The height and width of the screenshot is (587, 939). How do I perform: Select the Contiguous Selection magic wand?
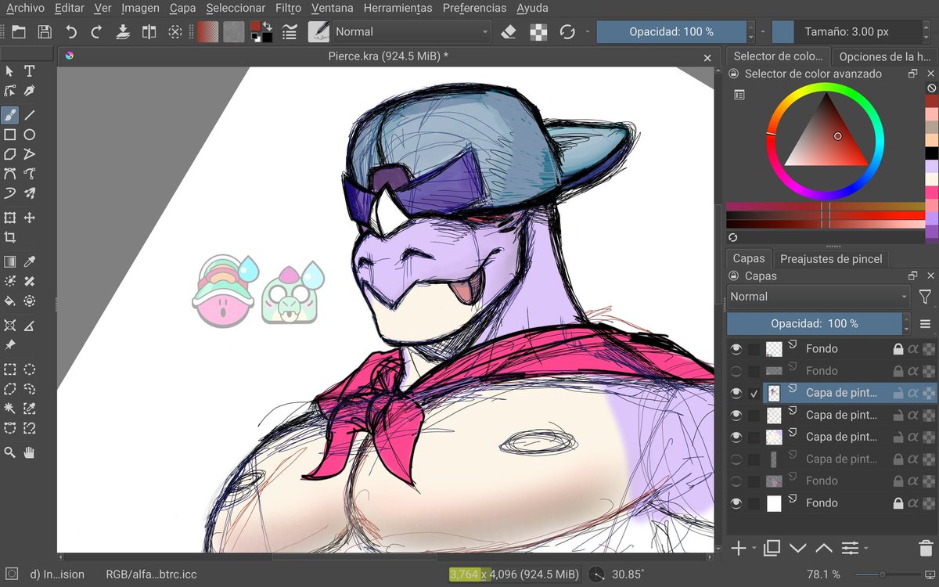(x=10, y=408)
